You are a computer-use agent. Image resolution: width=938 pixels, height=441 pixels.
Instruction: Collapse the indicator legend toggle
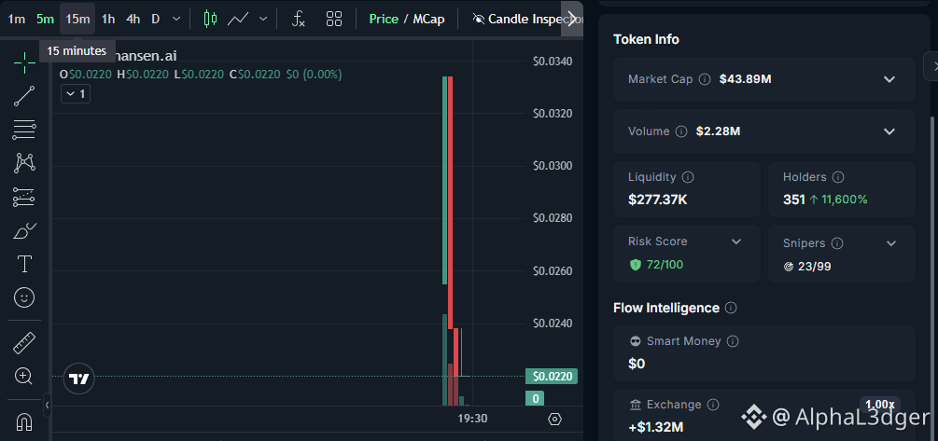[x=76, y=94]
